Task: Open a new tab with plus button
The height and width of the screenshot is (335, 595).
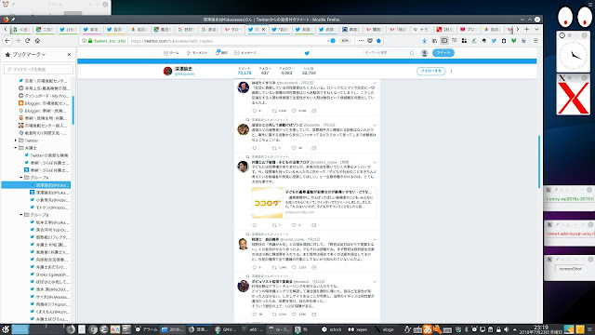Action: click(527, 29)
